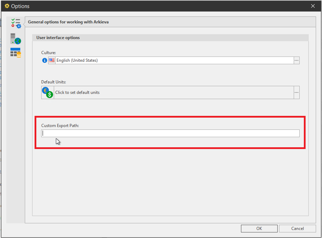This screenshot has height=238, width=322.
Task: Open the general options checklist-gear sidebar icon
Action: point(16,23)
